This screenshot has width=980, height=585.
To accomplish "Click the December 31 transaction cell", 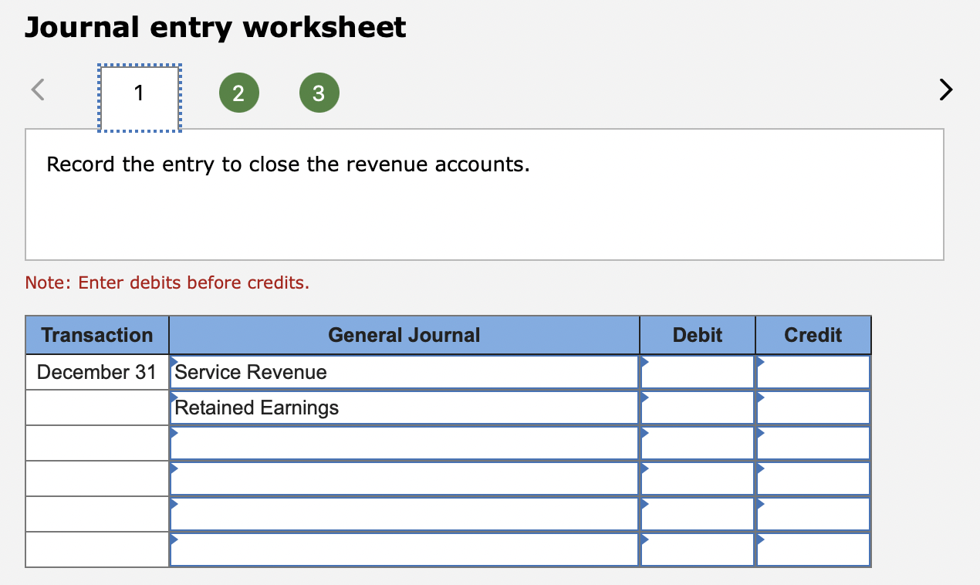I will click(x=96, y=372).
